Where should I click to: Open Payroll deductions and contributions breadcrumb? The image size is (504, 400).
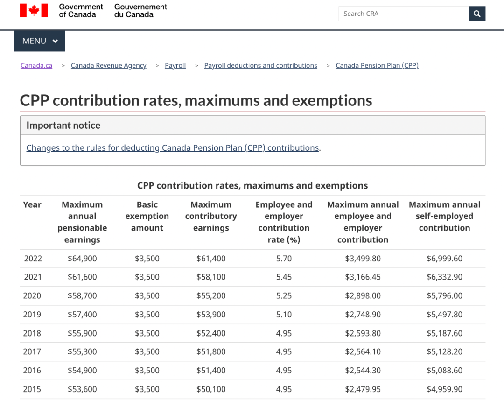(261, 65)
